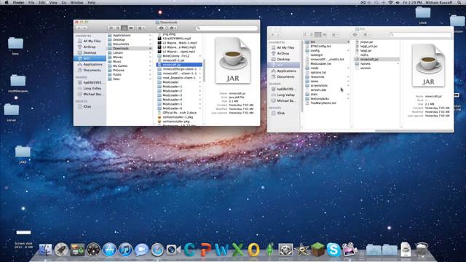Switch bin window to icon view
466x262 pixels.
[304, 34]
